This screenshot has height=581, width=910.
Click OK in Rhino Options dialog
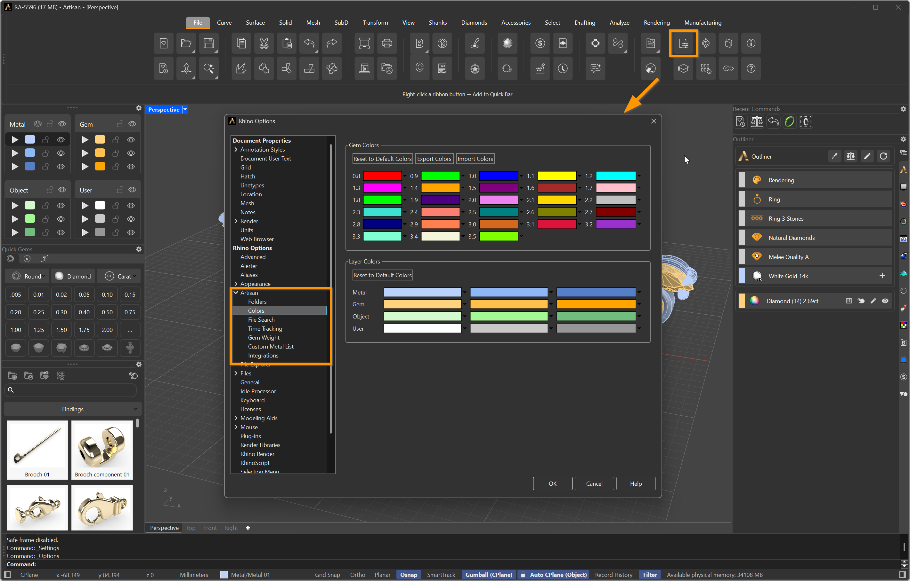point(552,483)
